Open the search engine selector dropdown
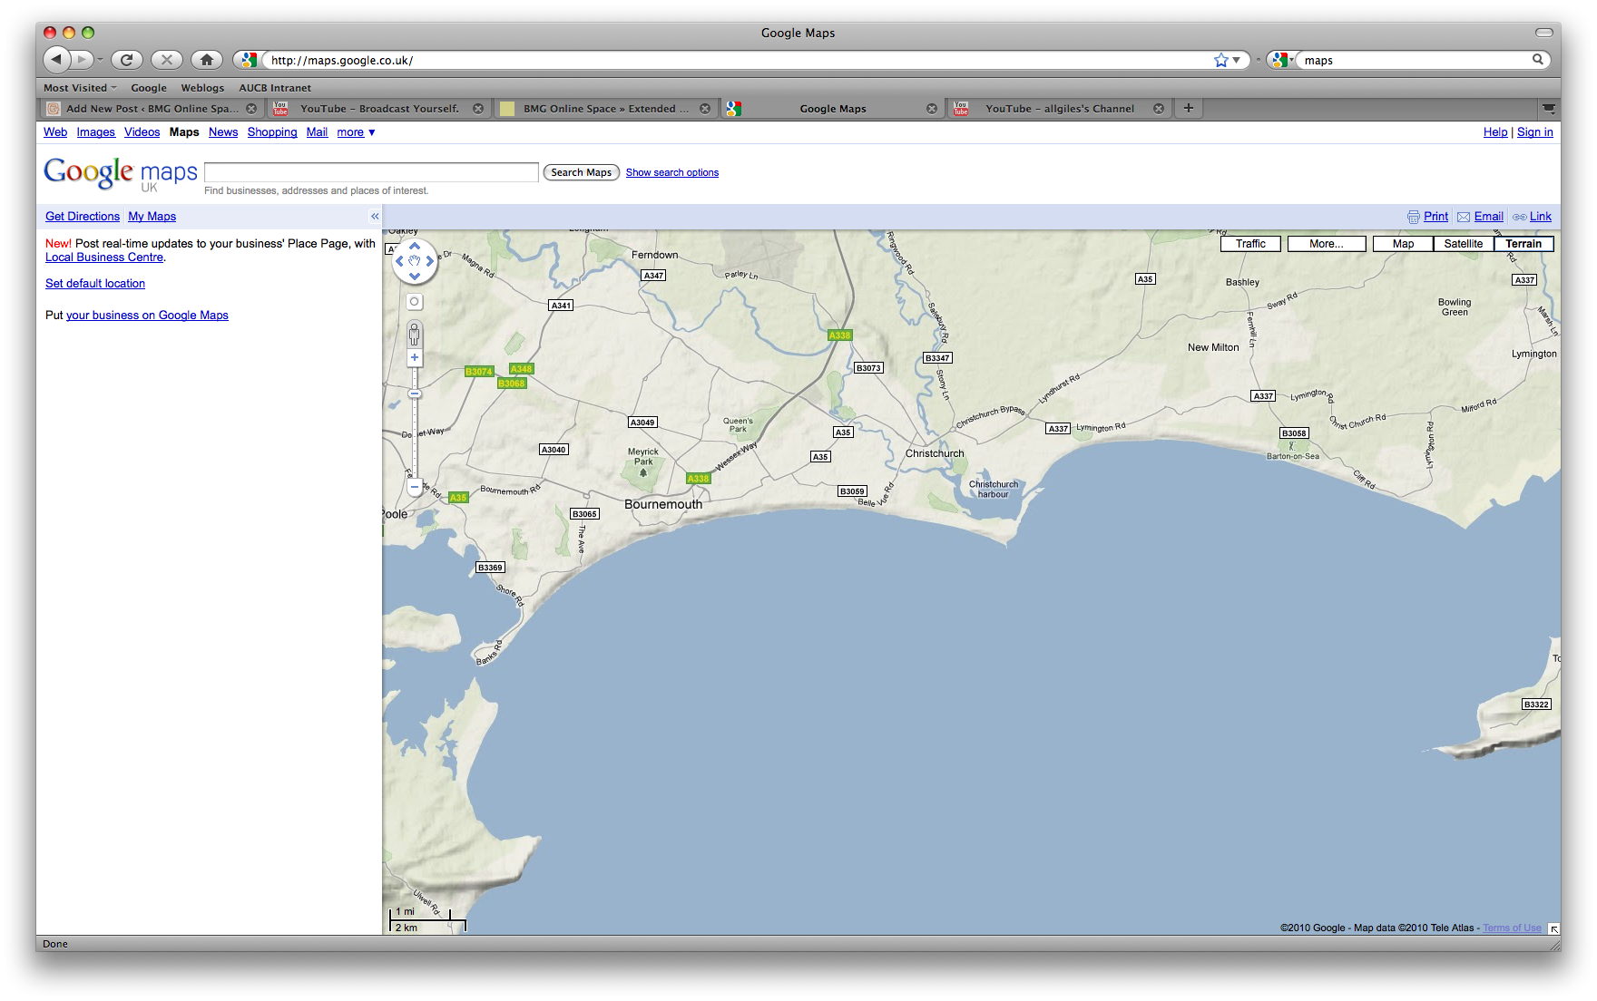The width and height of the screenshot is (1597, 1001). tap(1282, 60)
